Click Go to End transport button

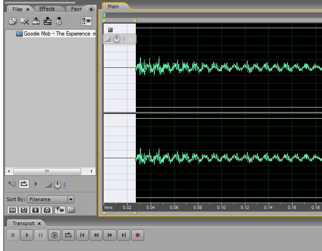[124, 235]
